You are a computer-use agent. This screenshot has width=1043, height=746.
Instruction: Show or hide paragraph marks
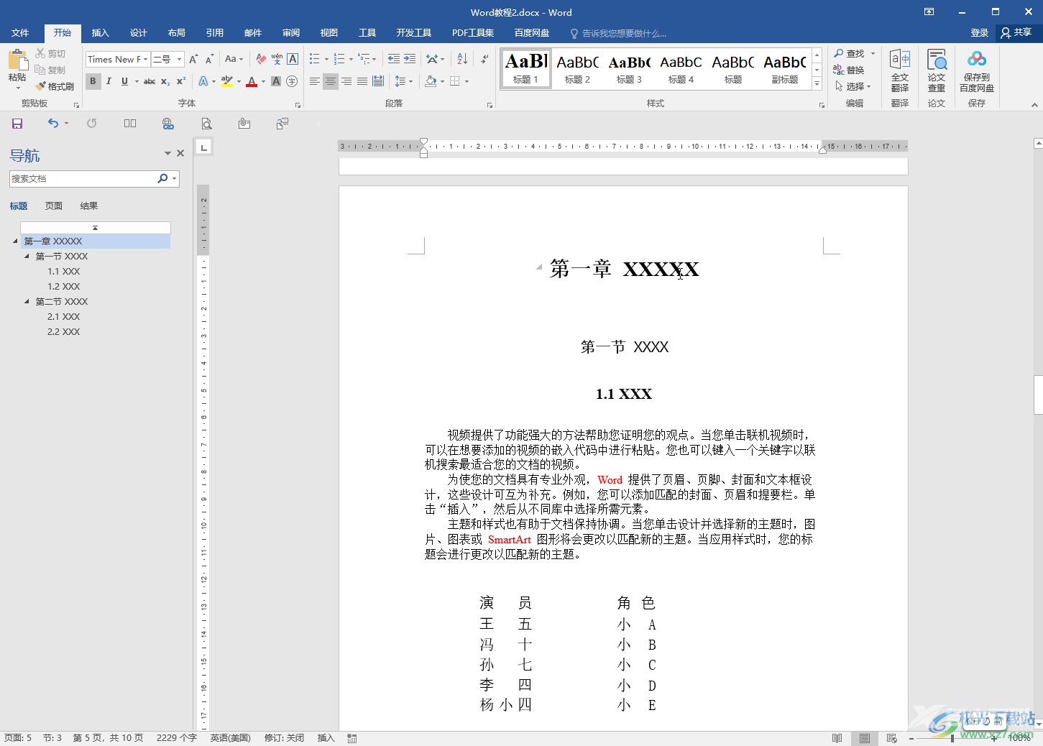(485, 59)
